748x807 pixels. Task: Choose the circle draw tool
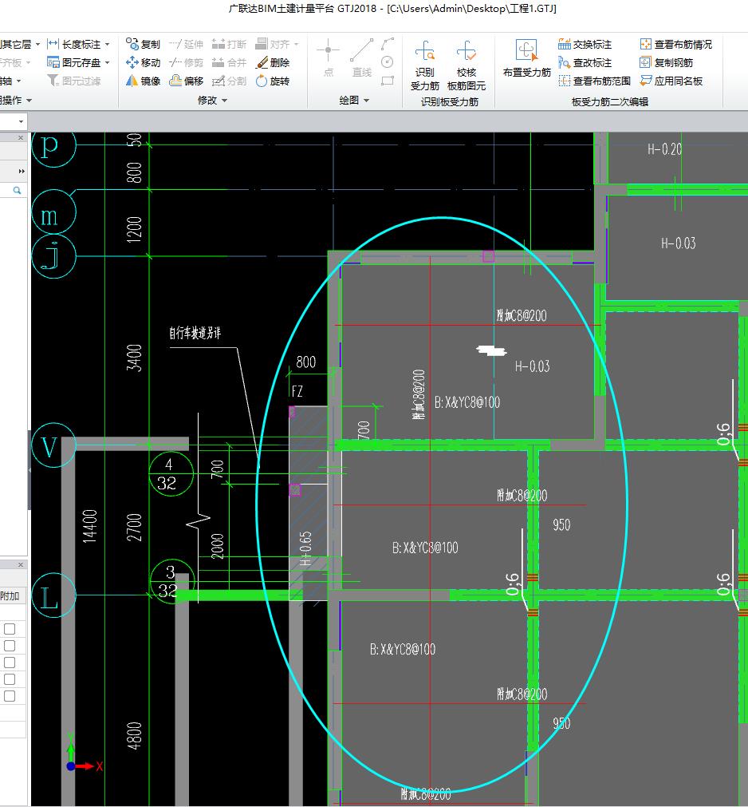[x=388, y=62]
